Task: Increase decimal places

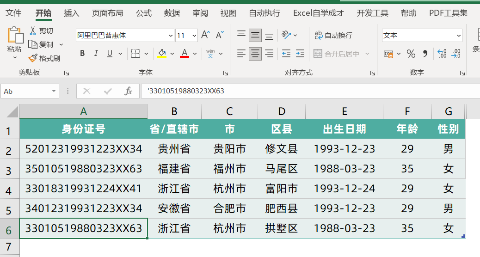Action: 442,54
